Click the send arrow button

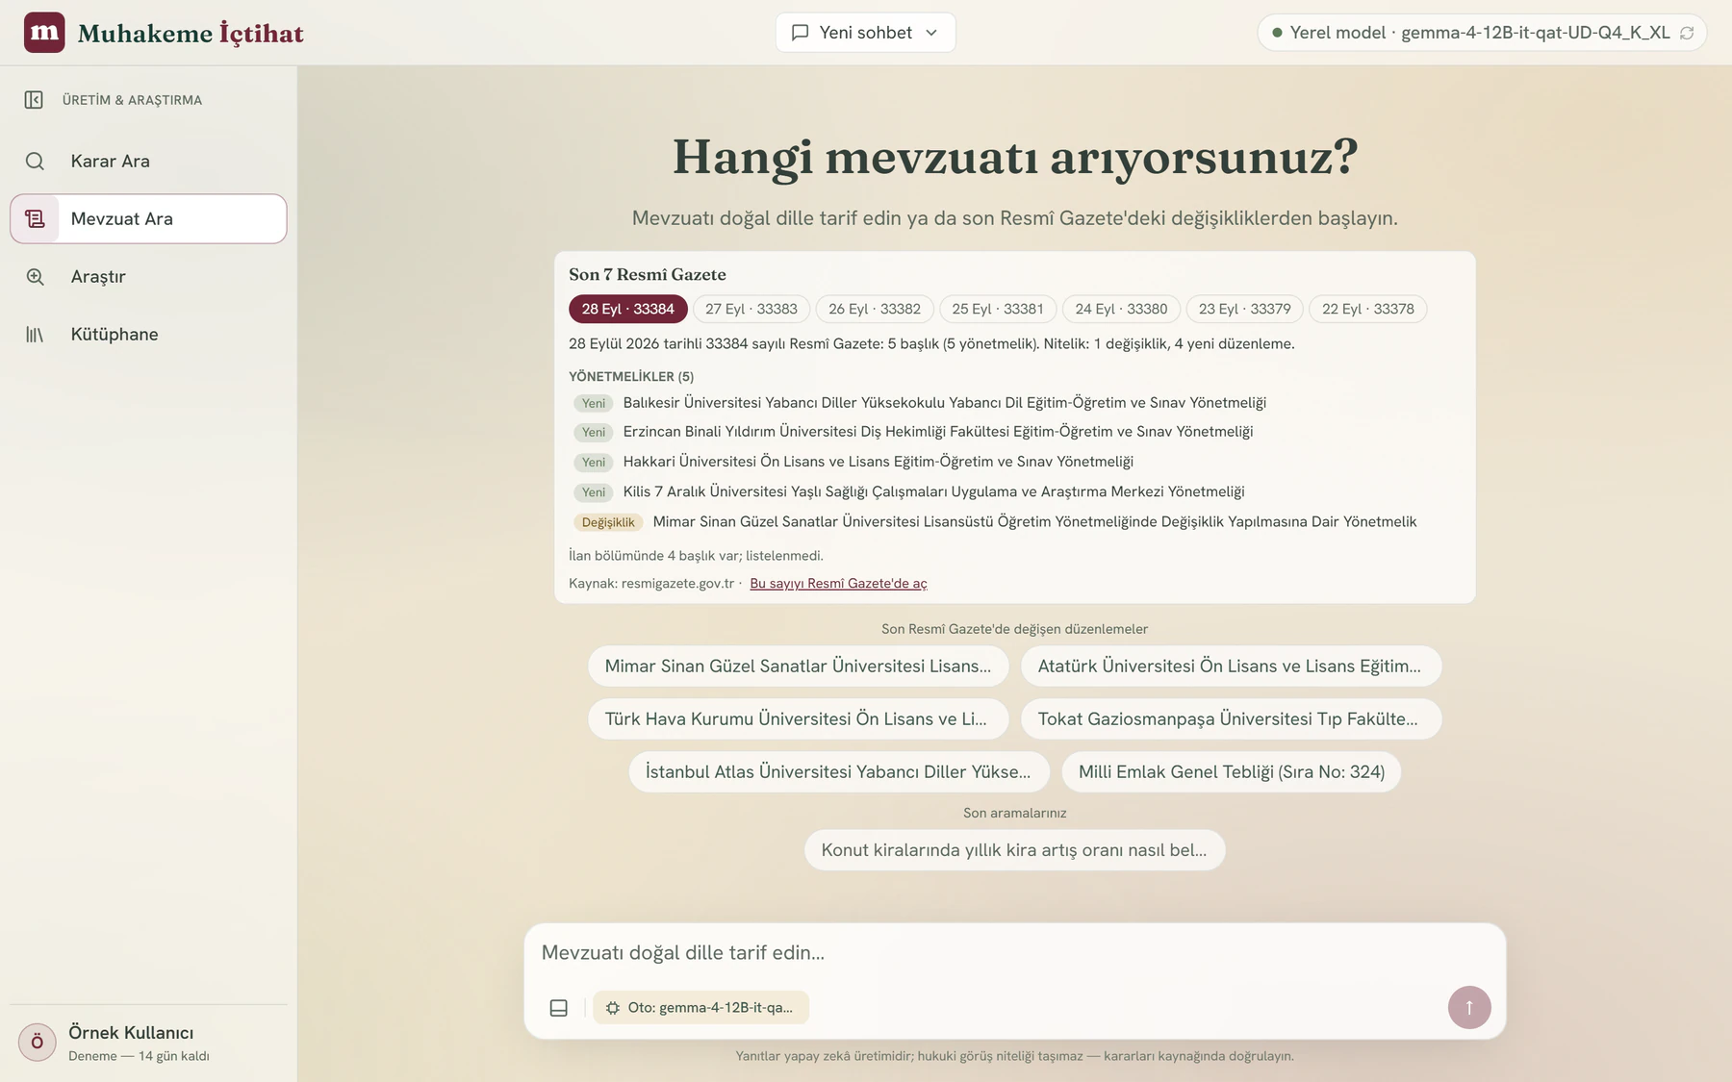point(1469,1007)
